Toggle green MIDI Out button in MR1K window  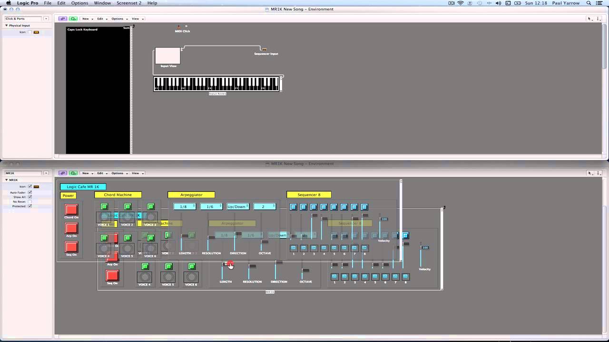tap(73, 173)
